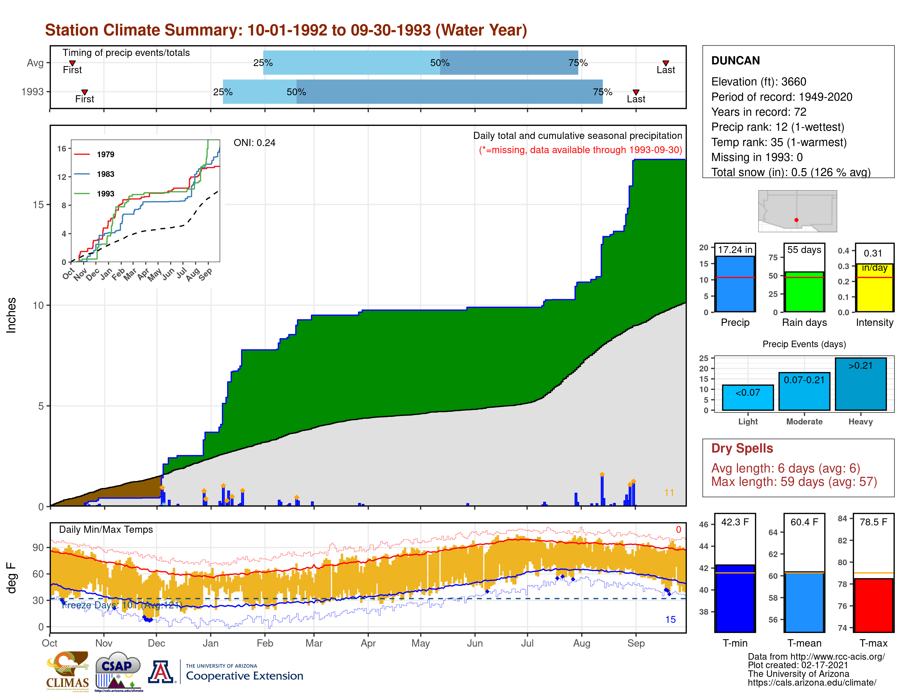The height and width of the screenshot is (696, 901).
Task: Click the ONI: 0.24 label
Action: click(254, 143)
